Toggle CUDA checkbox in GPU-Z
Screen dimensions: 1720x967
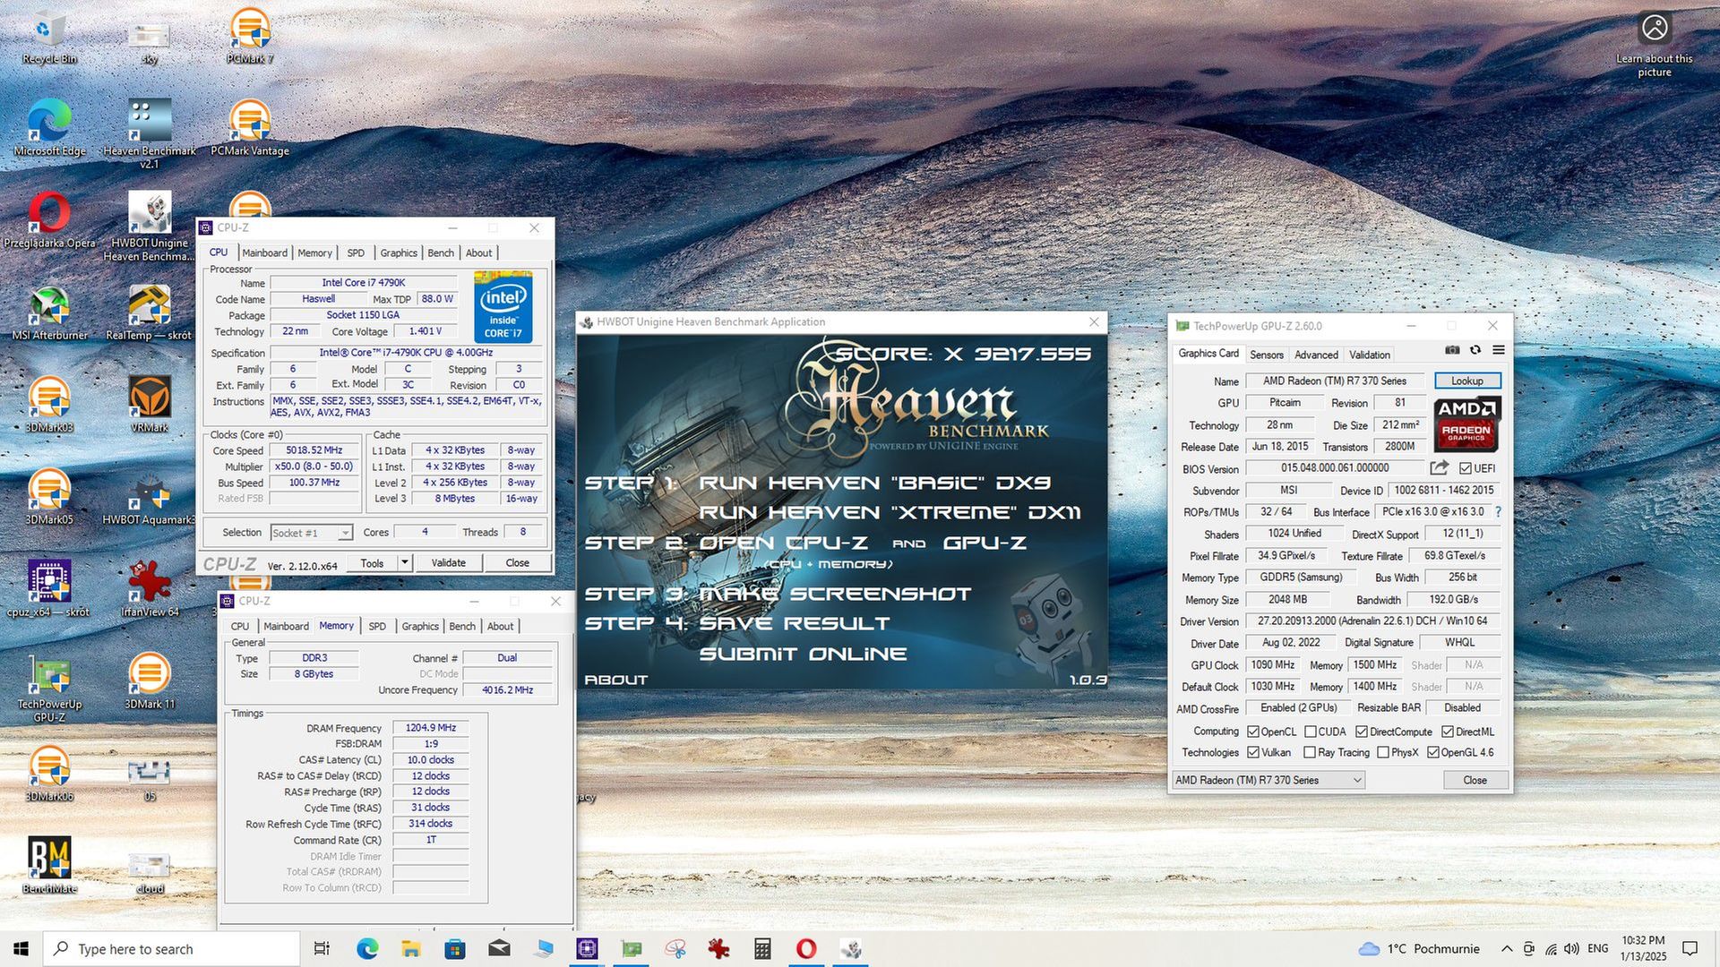click(x=1311, y=732)
